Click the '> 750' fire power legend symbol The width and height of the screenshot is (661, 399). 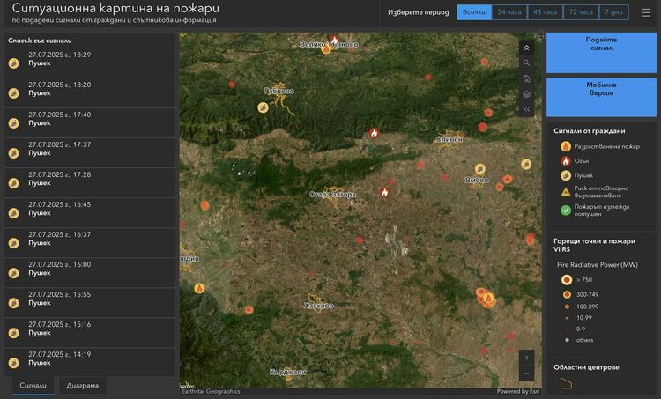pos(567,279)
